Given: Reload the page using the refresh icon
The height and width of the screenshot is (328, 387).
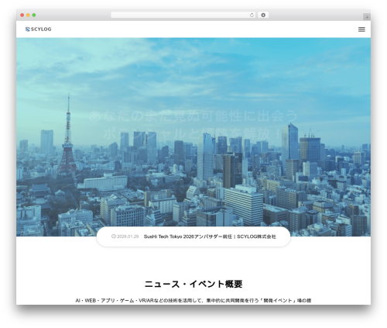Looking at the screenshot, I should tap(252, 16).
